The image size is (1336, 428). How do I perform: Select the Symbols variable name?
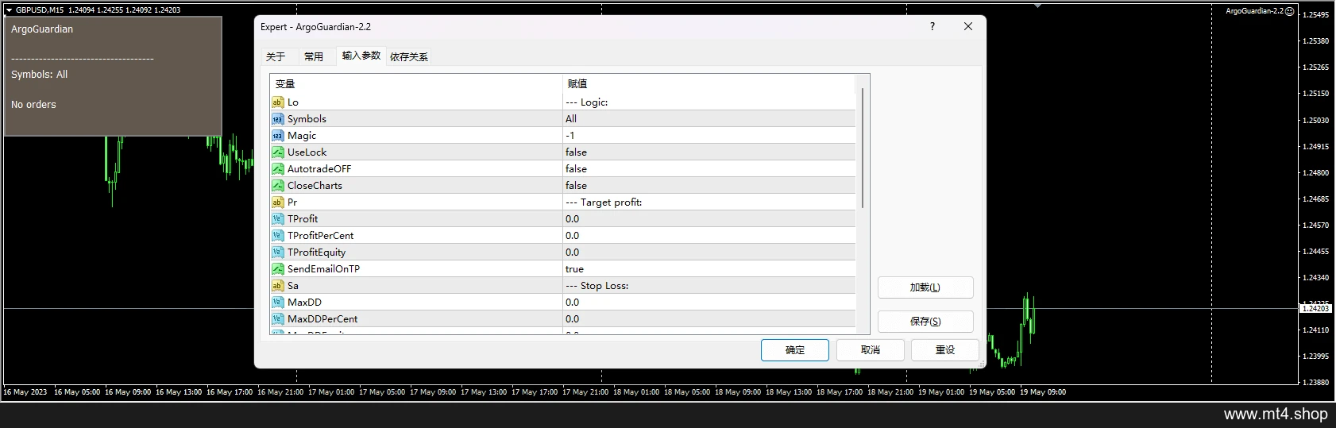tap(307, 119)
